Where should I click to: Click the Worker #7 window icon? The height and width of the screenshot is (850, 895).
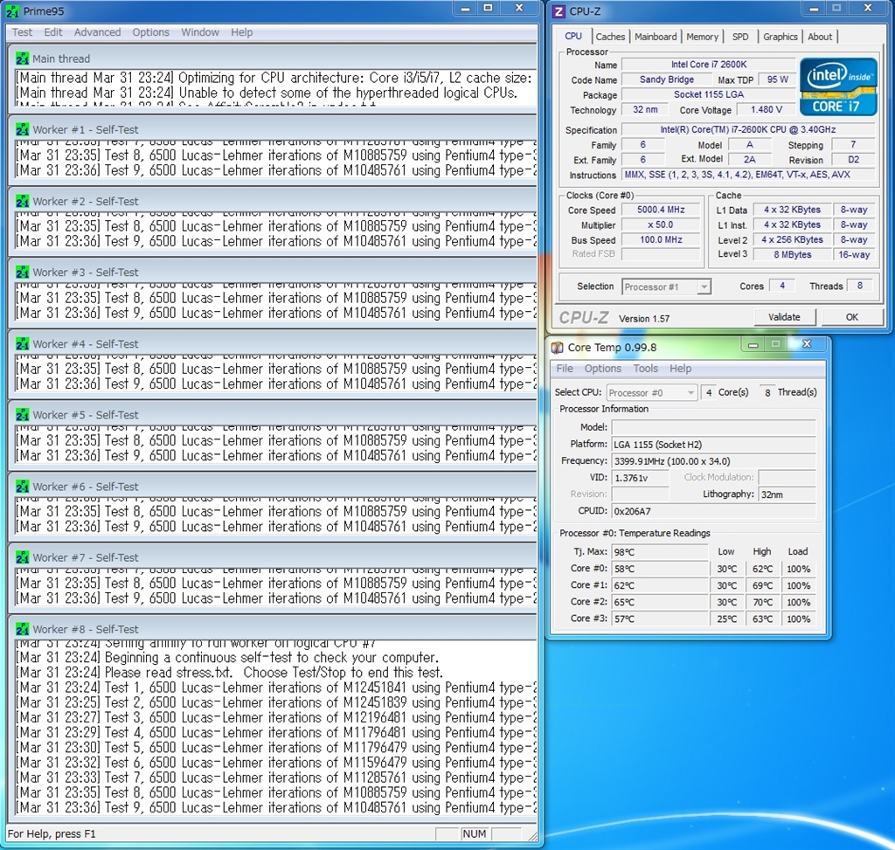(x=22, y=557)
